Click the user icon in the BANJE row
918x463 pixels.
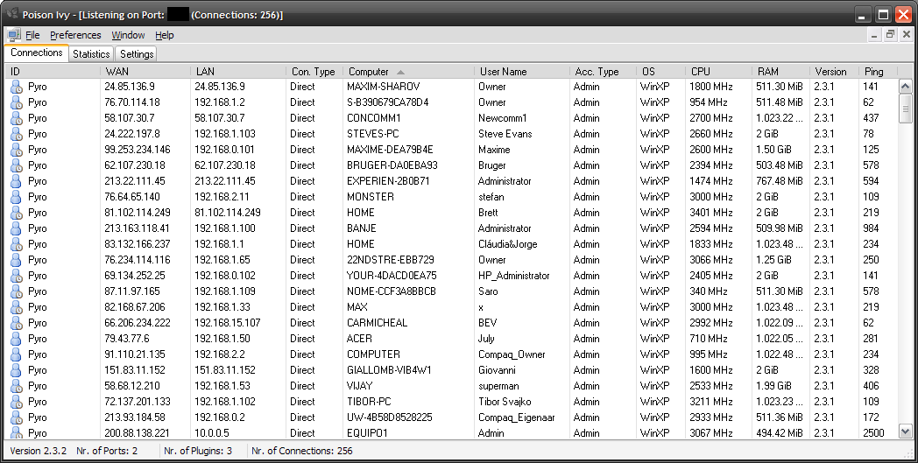[x=17, y=228]
